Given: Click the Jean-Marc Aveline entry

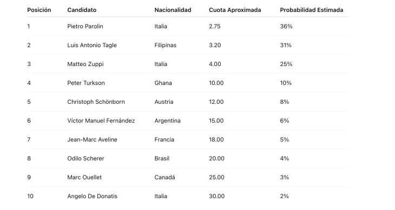Looking at the screenshot, I should point(92,140).
